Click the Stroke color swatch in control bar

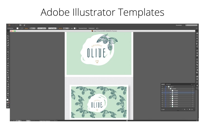[21, 28]
